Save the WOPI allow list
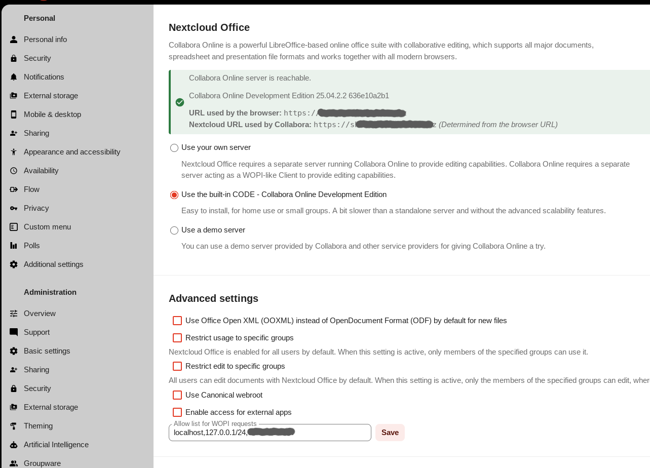This screenshot has width=650, height=468. point(390,433)
